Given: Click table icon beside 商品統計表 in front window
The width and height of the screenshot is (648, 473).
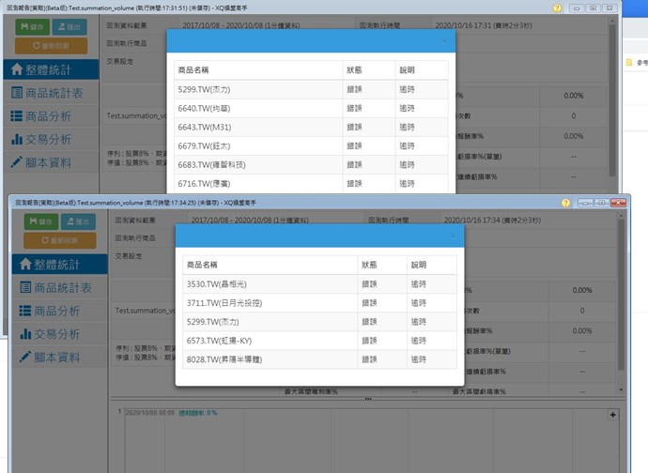Looking at the screenshot, I should pos(25,287).
